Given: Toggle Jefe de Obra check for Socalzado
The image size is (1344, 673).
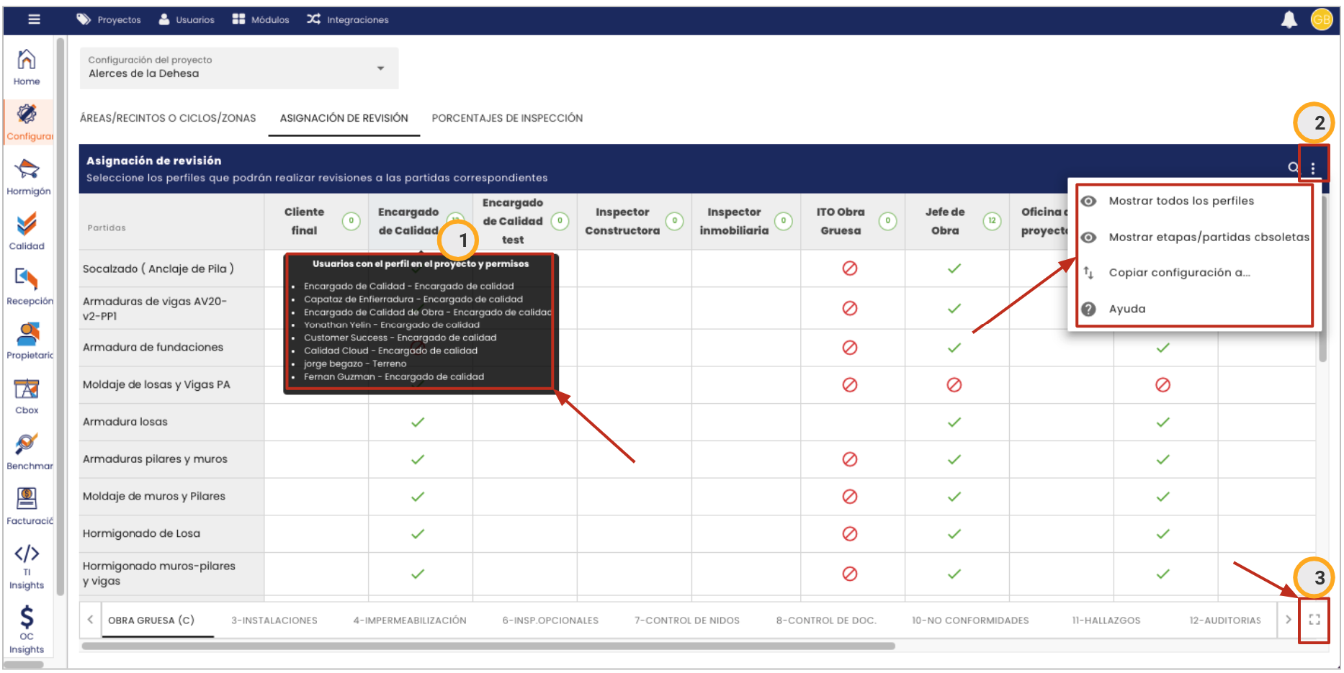Looking at the screenshot, I should tap(954, 268).
